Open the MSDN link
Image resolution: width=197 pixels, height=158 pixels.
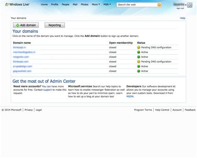pos(130,96)
